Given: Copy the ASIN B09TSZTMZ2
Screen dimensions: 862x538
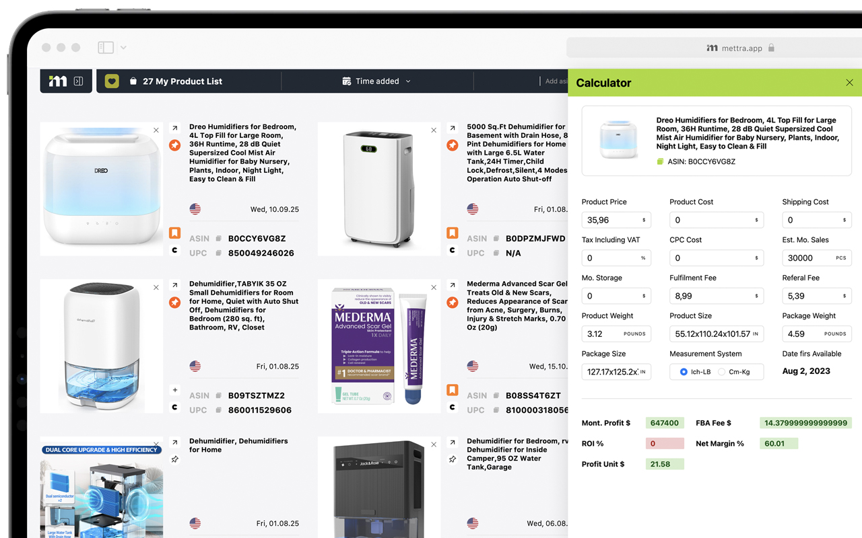Looking at the screenshot, I should tap(218, 396).
